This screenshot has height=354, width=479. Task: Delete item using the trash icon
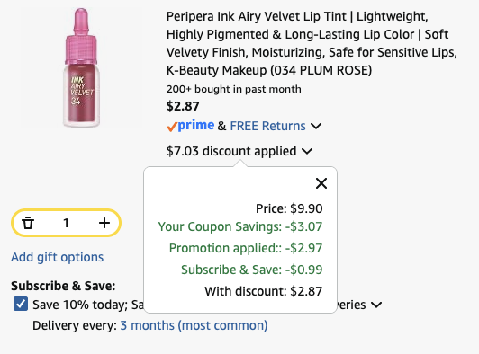(28, 223)
